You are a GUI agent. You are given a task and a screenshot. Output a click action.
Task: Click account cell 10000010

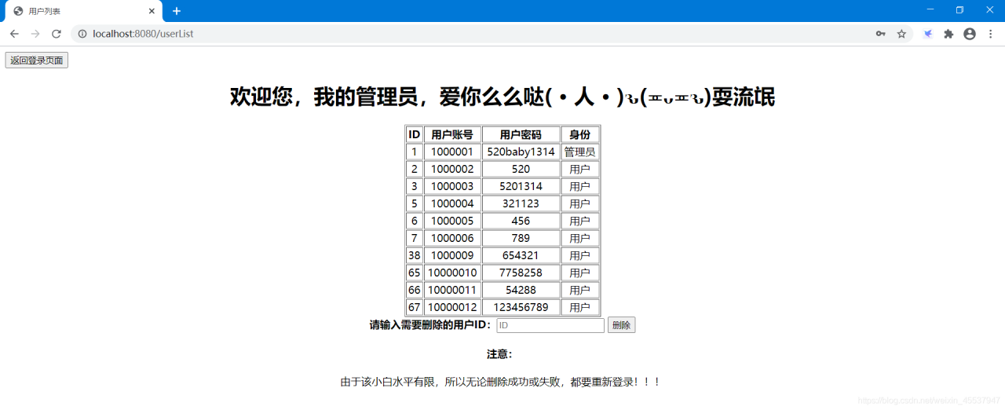point(452,273)
